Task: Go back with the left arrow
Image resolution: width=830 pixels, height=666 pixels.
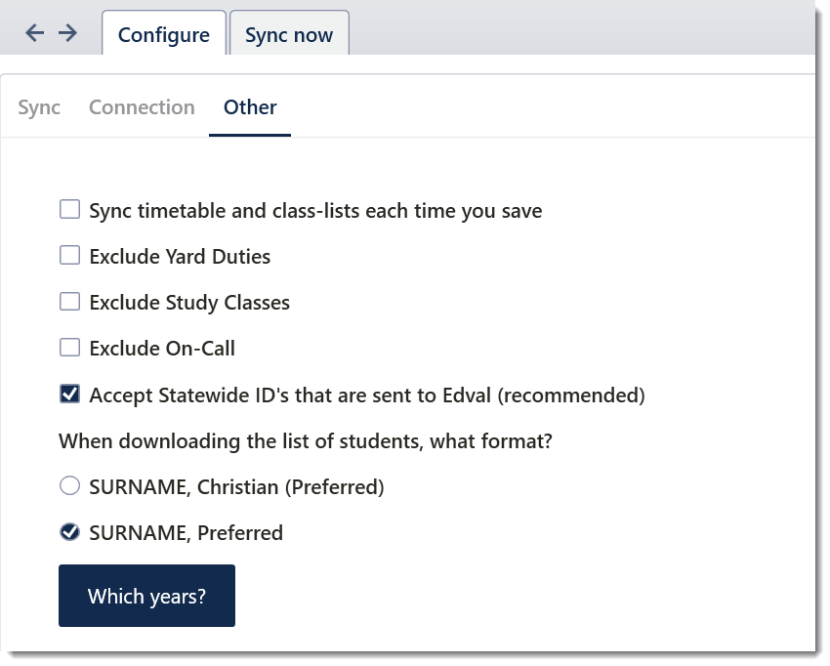Action: pos(35,33)
